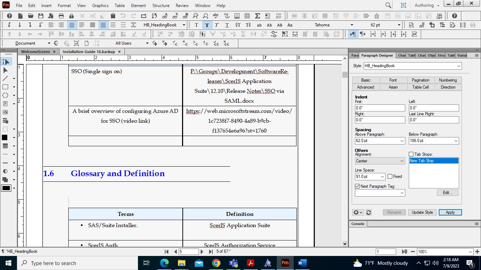The height and width of the screenshot is (270, 481).
Task: Open the Graphics menu
Action: click(100, 5)
